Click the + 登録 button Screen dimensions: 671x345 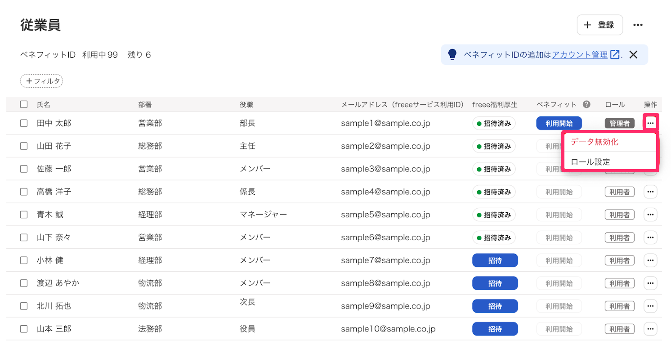tap(600, 25)
